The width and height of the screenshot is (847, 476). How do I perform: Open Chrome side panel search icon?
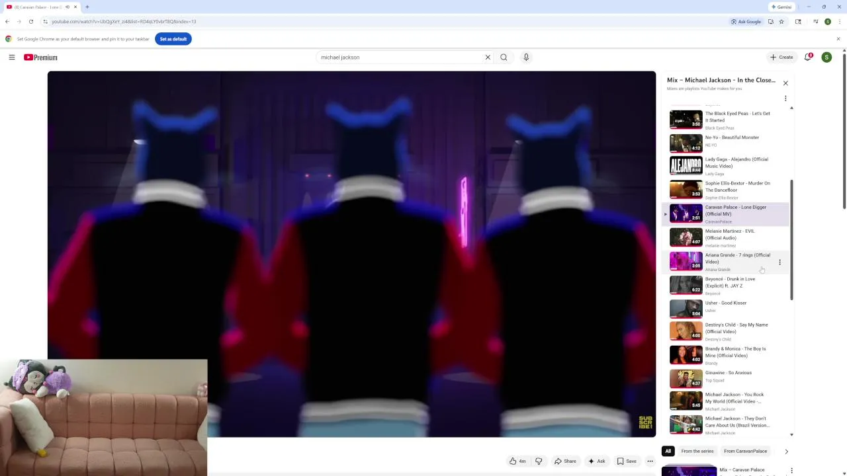pyautogui.click(x=798, y=22)
